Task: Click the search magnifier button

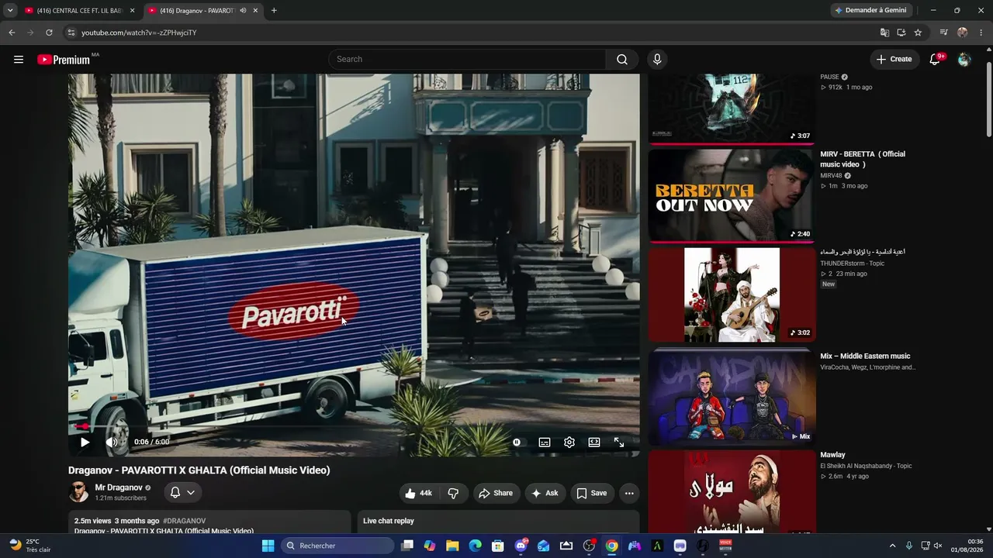Action: point(622,59)
